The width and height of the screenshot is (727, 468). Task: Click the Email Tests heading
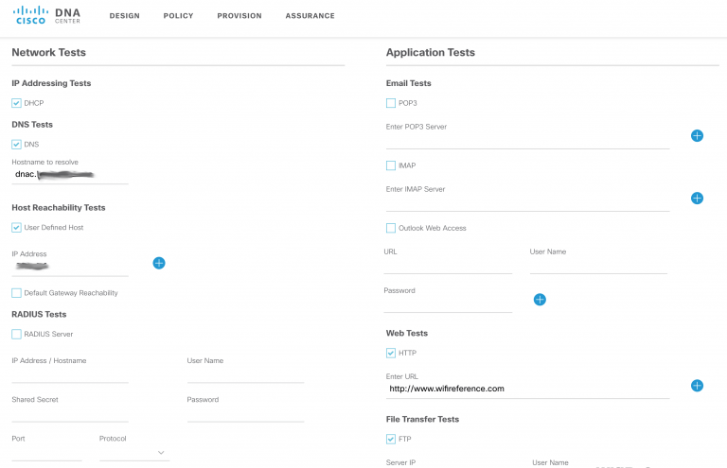[x=409, y=83]
